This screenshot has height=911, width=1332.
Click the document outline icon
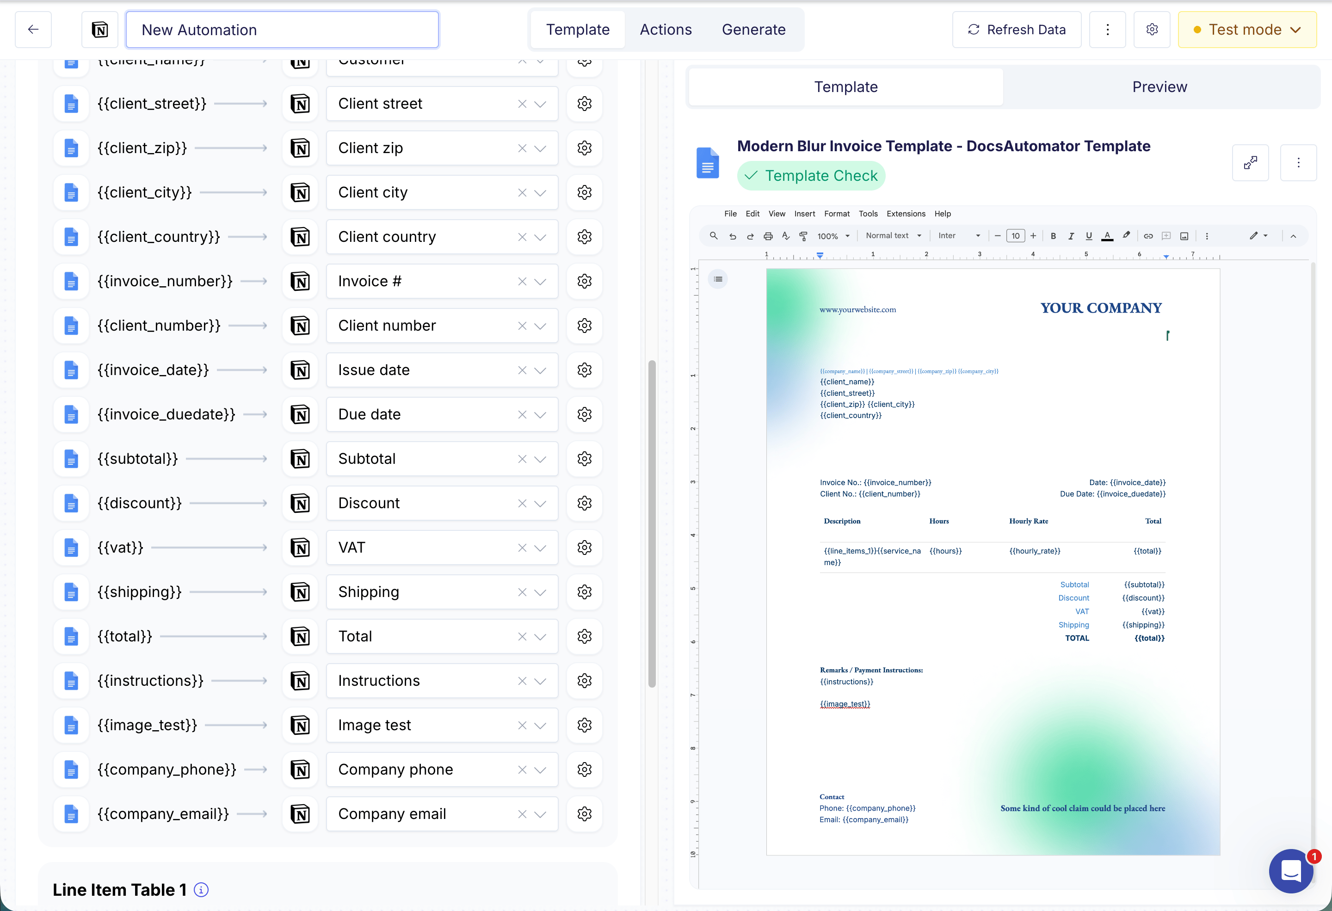pyautogui.click(x=718, y=279)
